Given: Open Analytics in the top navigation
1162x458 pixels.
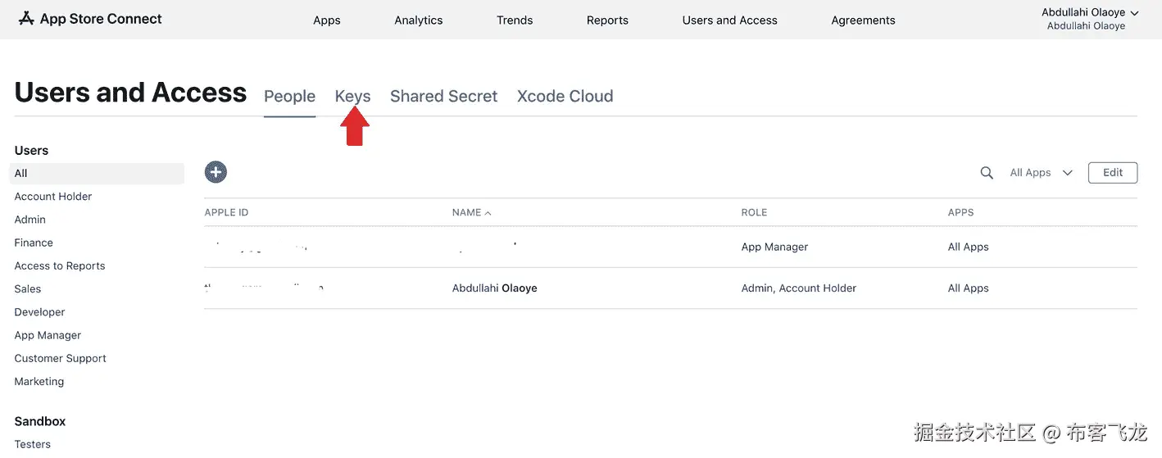Looking at the screenshot, I should point(418,20).
